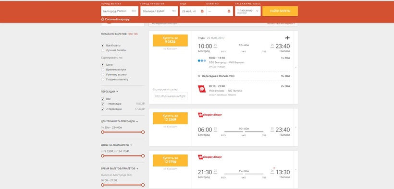Click the copy link URL field
This screenshot has height=189, width=394.
click(x=170, y=96)
